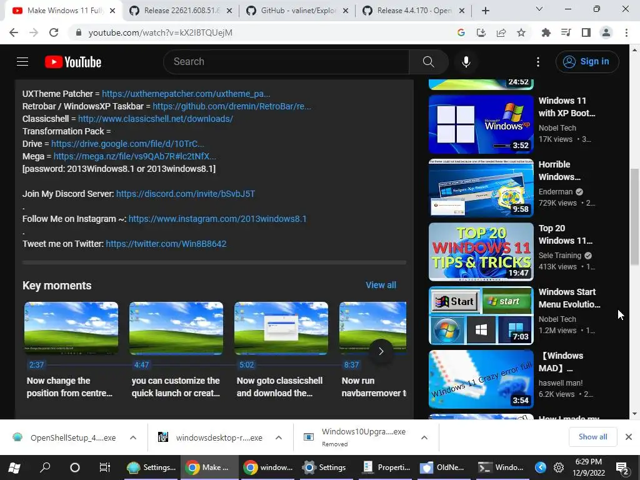Expand options for windowsdesktop-r download
Viewport: 640px width, 480px height.
coord(279,437)
